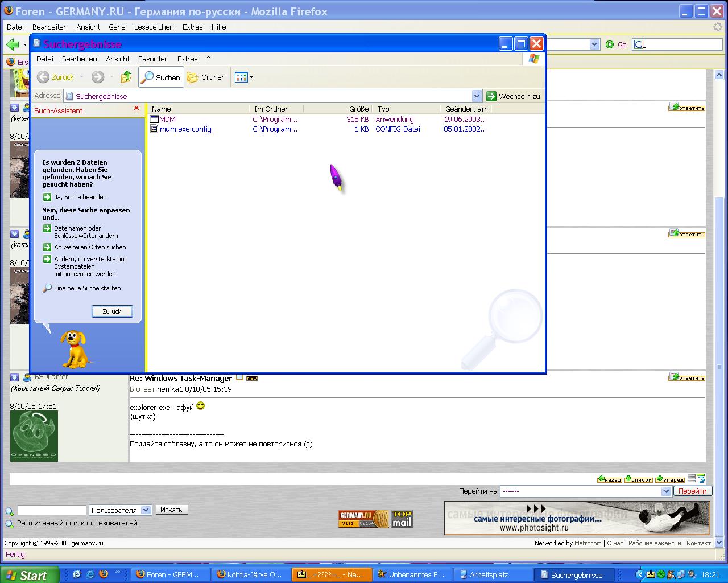The width and height of the screenshot is (728, 583).
Task: Open Lesezeichen menu in Firefox
Action: pyautogui.click(x=154, y=27)
